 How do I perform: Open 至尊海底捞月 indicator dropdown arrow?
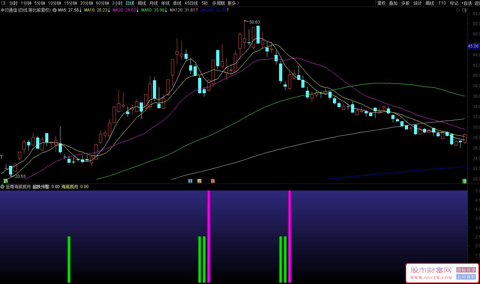[3, 187]
